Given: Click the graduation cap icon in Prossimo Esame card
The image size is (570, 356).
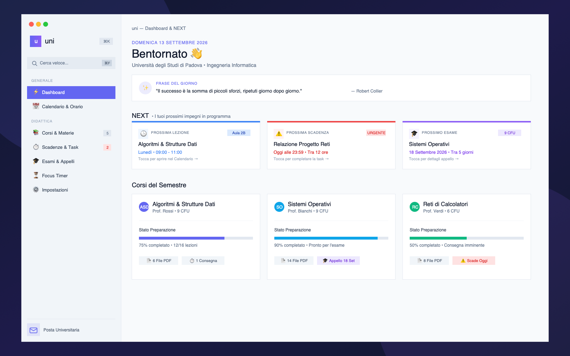Looking at the screenshot, I should pos(414,133).
